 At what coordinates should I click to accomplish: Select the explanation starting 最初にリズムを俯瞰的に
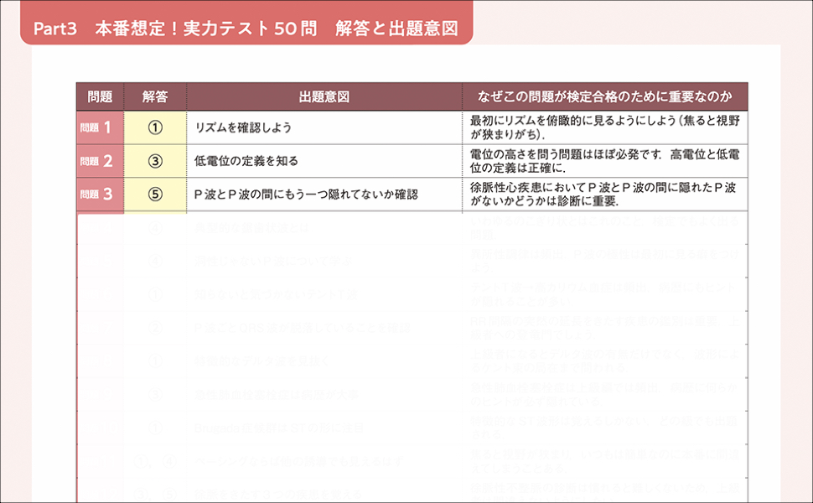pyautogui.click(x=604, y=127)
